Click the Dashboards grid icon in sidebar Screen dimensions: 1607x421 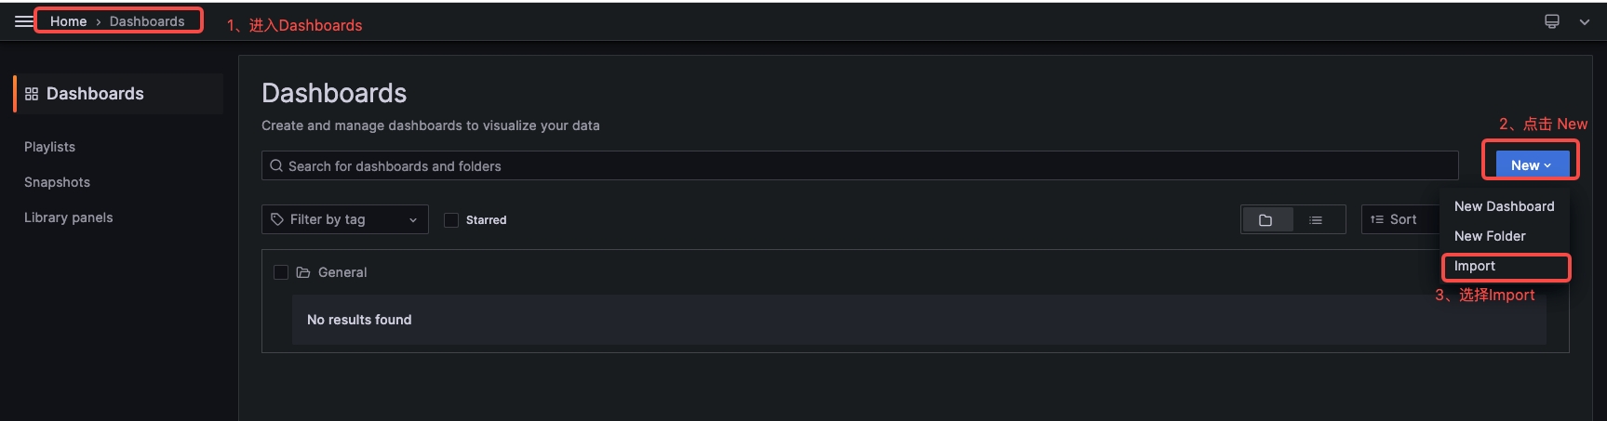32,94
